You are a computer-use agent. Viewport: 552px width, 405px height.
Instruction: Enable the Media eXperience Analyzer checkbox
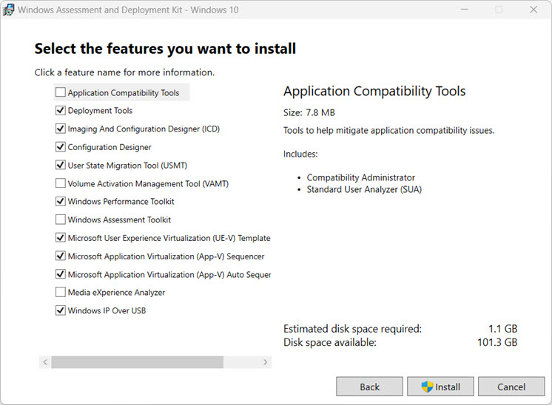[x=60, y=293]
